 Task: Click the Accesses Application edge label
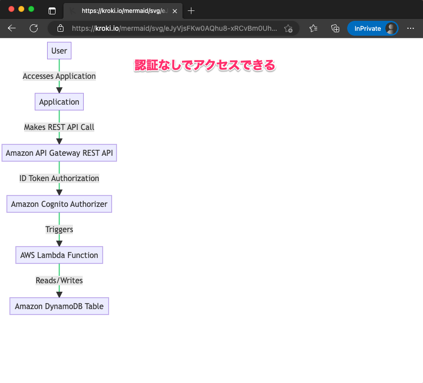(59, 76)
